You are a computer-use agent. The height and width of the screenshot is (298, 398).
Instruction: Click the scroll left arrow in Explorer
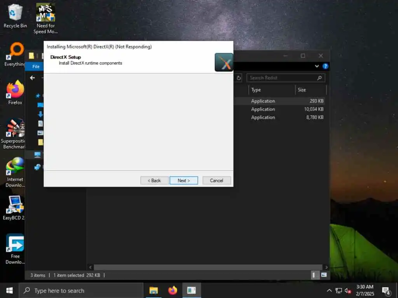90,267
